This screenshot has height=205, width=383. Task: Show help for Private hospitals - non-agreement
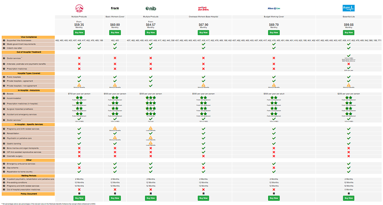(x=4, y=86)
